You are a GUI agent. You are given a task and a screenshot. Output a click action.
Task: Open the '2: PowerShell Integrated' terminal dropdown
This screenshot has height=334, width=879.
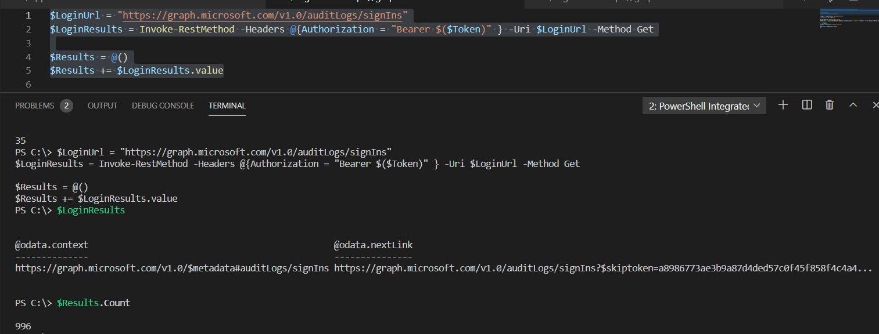point(704,105)
